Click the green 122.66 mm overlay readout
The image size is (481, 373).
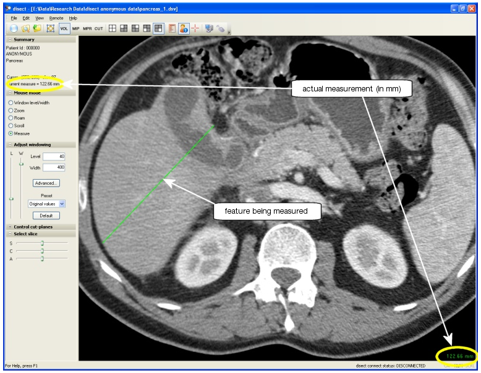click(x=460, y=356)
